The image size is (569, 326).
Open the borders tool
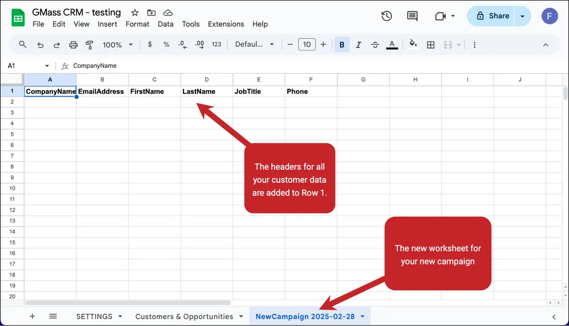(431, 45)
